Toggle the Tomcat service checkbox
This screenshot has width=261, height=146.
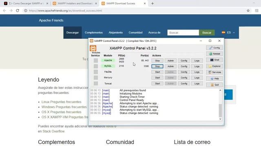coord(96,84)
